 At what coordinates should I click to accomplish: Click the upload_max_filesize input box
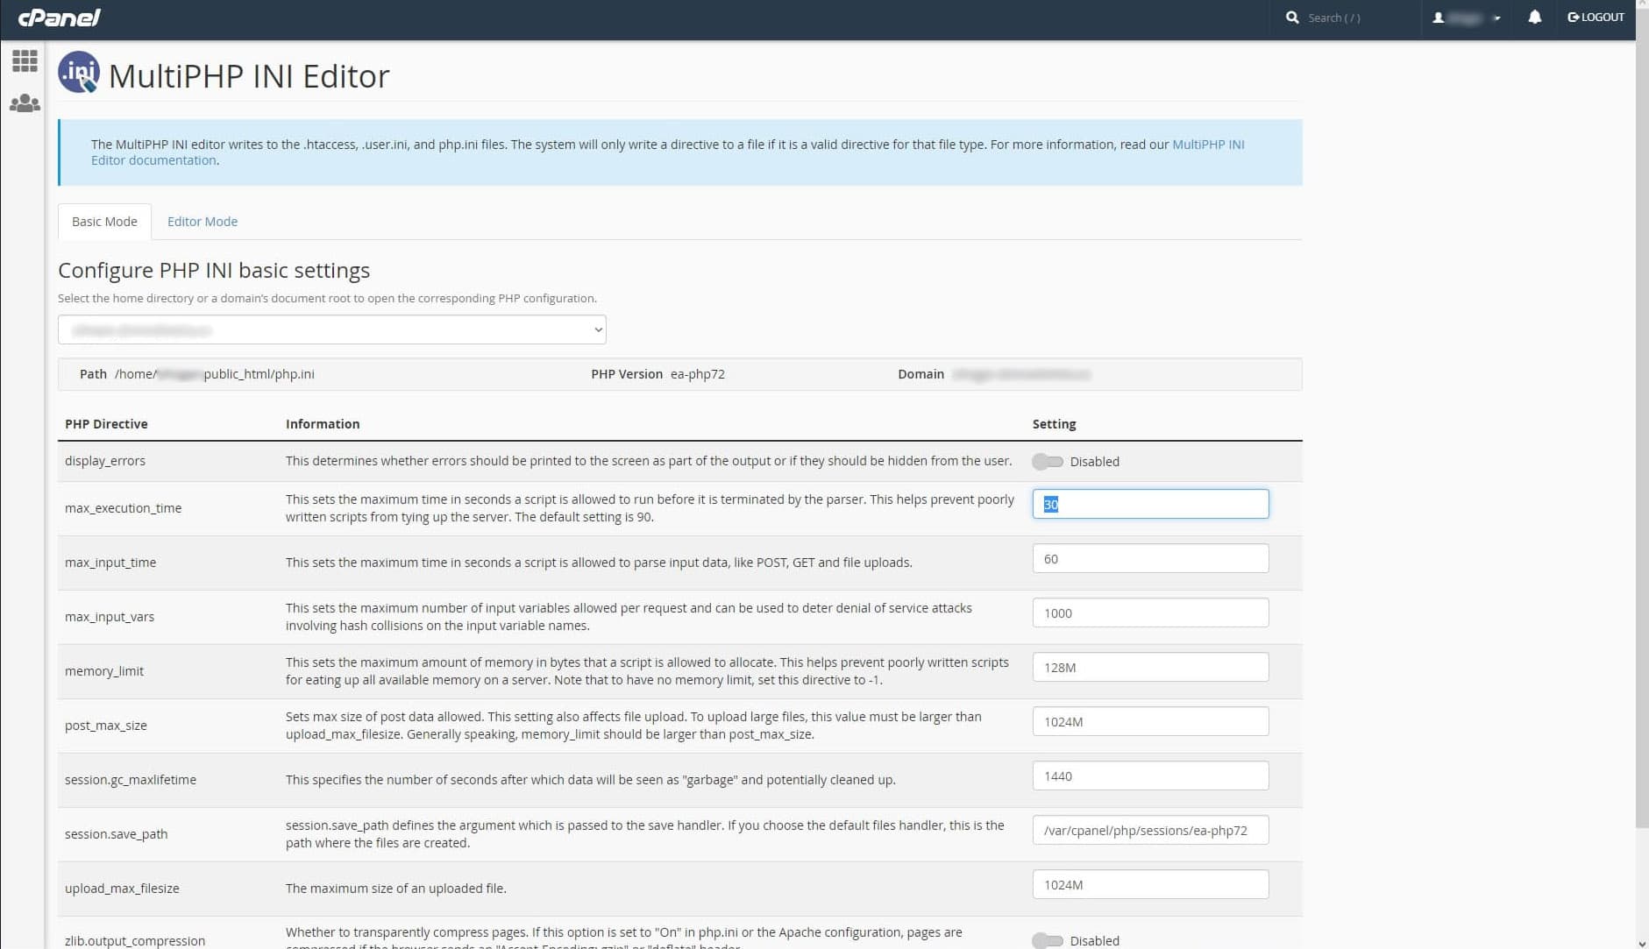pyautogui.click(x=1150, y=885)
